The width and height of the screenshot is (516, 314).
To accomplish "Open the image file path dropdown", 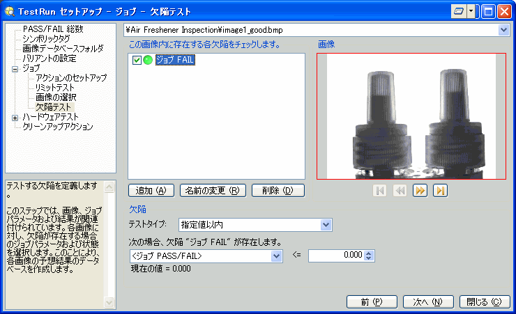I will pyautogui.click(x=503, y=30).
